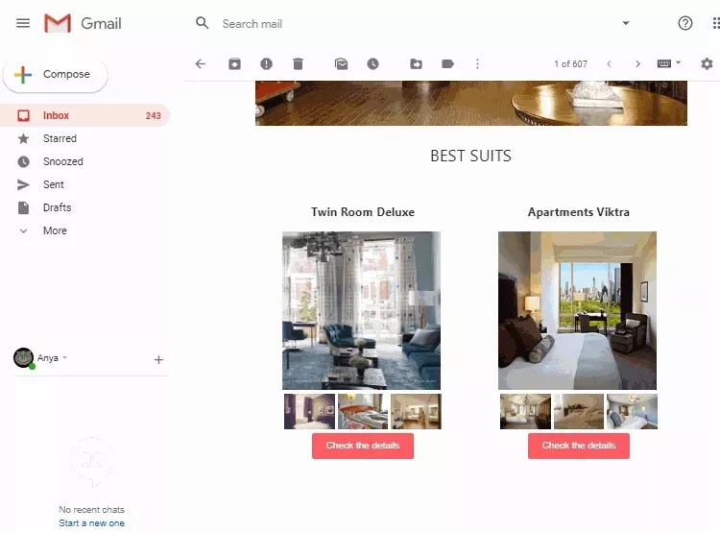Open the Inbox folder
Viewport: 720px width, 533px height.
click(x=84, y=115)
